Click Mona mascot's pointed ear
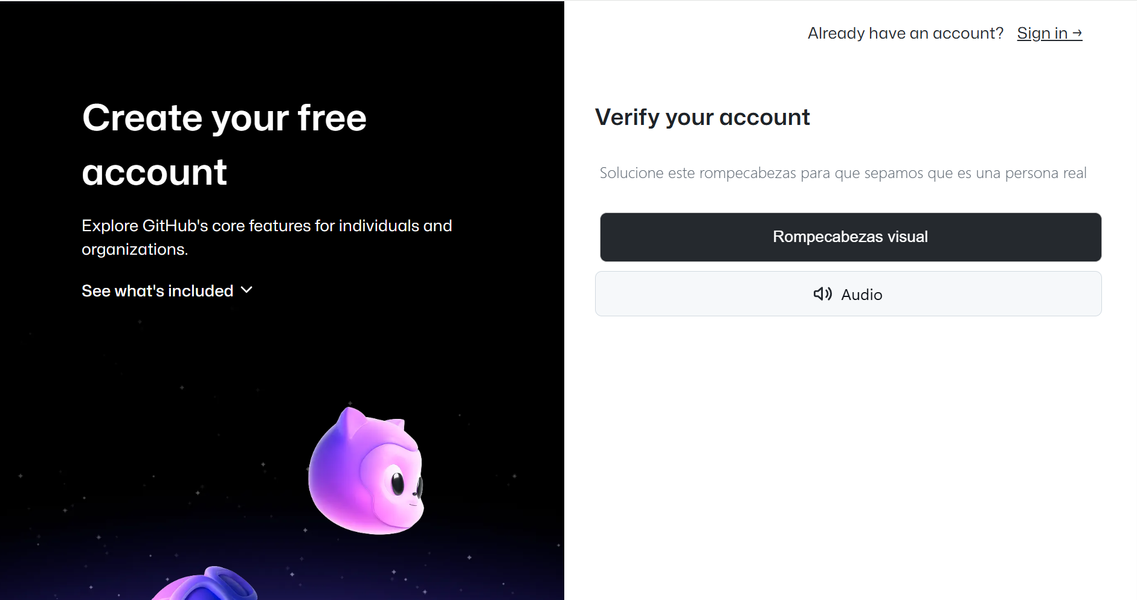This screenshot has width=1137, height=600. (350, 422)
